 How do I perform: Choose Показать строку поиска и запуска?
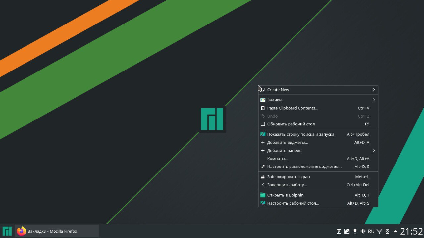tap(318, 134)
